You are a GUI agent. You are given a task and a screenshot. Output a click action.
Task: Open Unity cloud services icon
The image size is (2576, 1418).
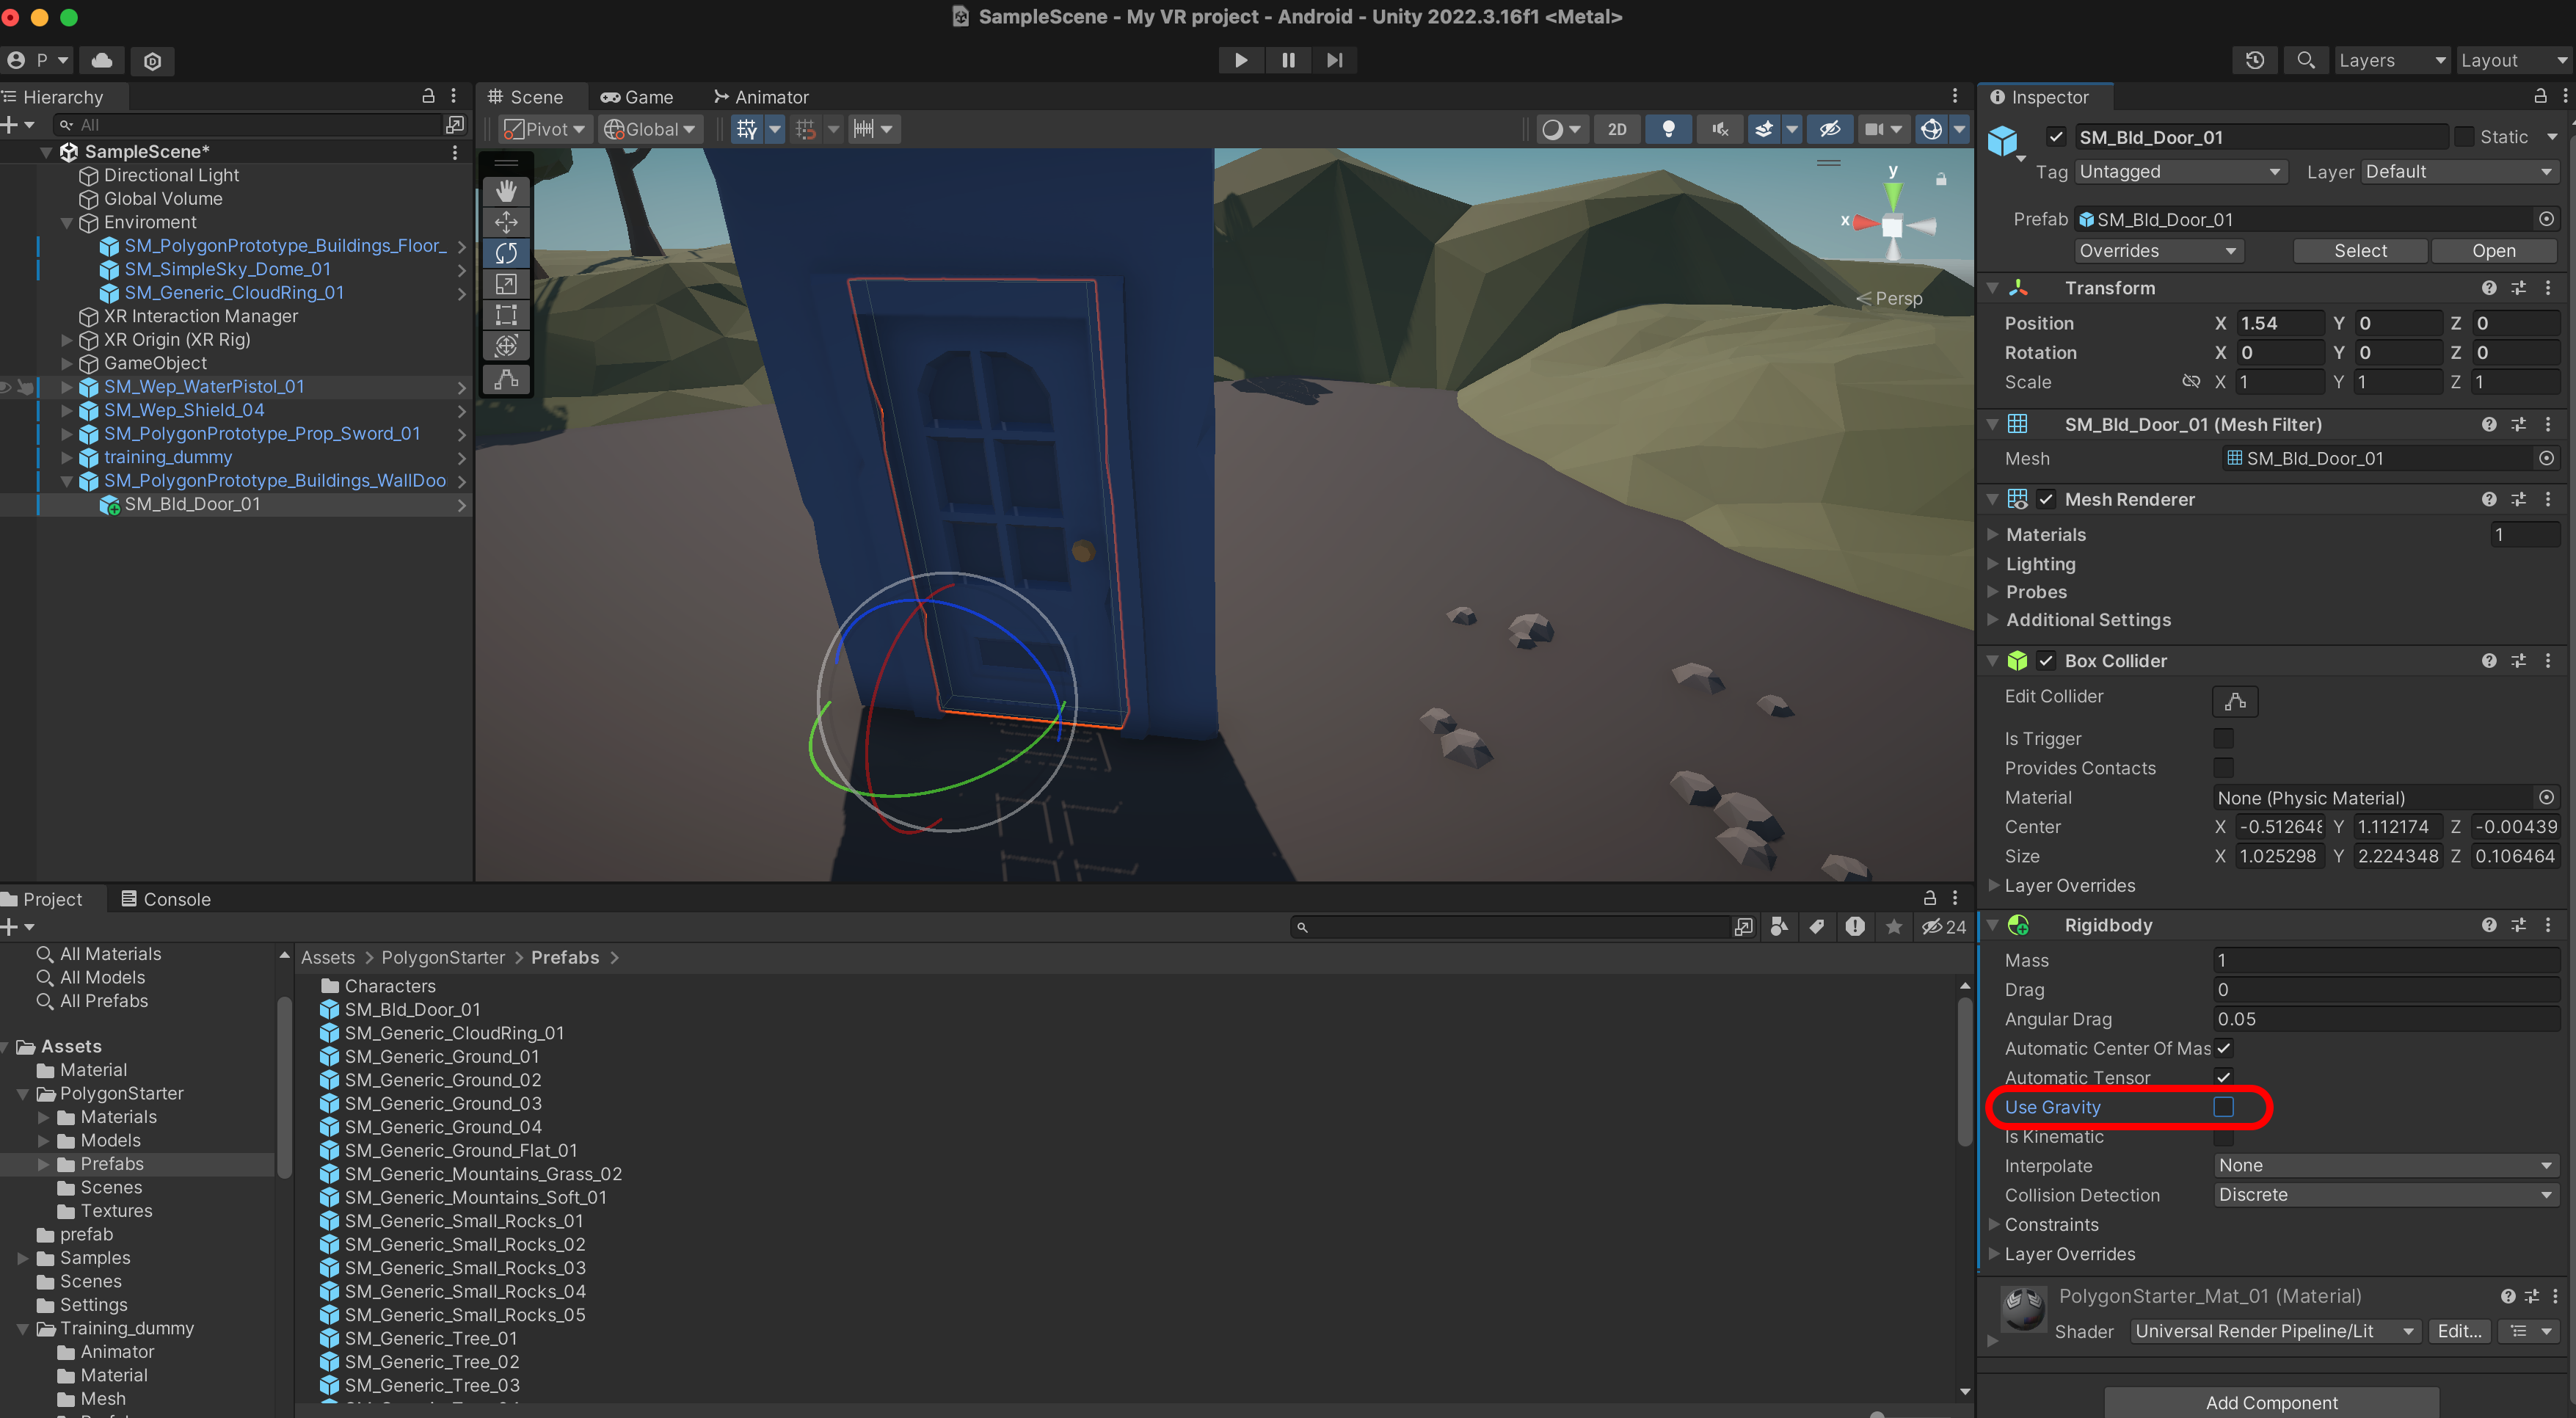point(102,60)
